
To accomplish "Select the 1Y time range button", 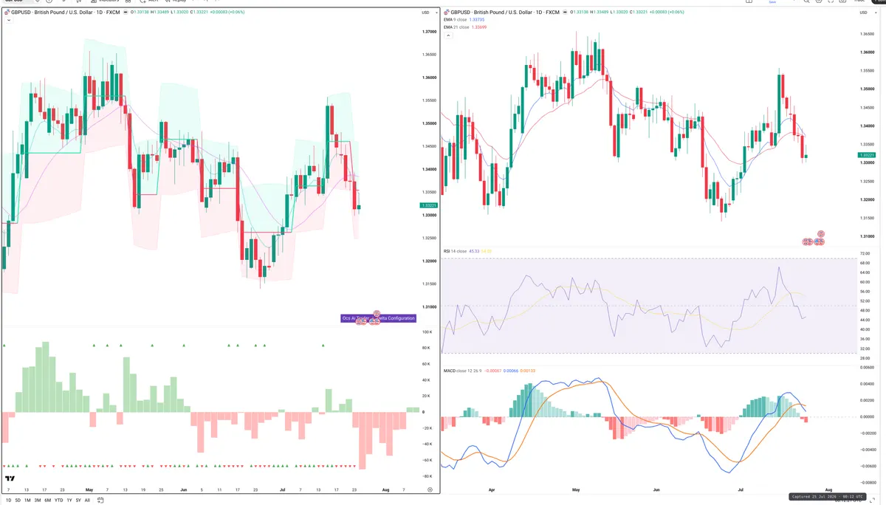I will point(69,500).
